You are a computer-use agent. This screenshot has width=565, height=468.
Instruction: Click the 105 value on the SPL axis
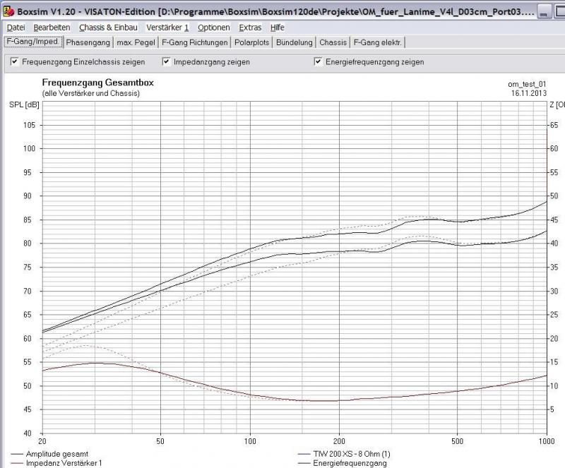pyautogui.click(x=29, y=125)
